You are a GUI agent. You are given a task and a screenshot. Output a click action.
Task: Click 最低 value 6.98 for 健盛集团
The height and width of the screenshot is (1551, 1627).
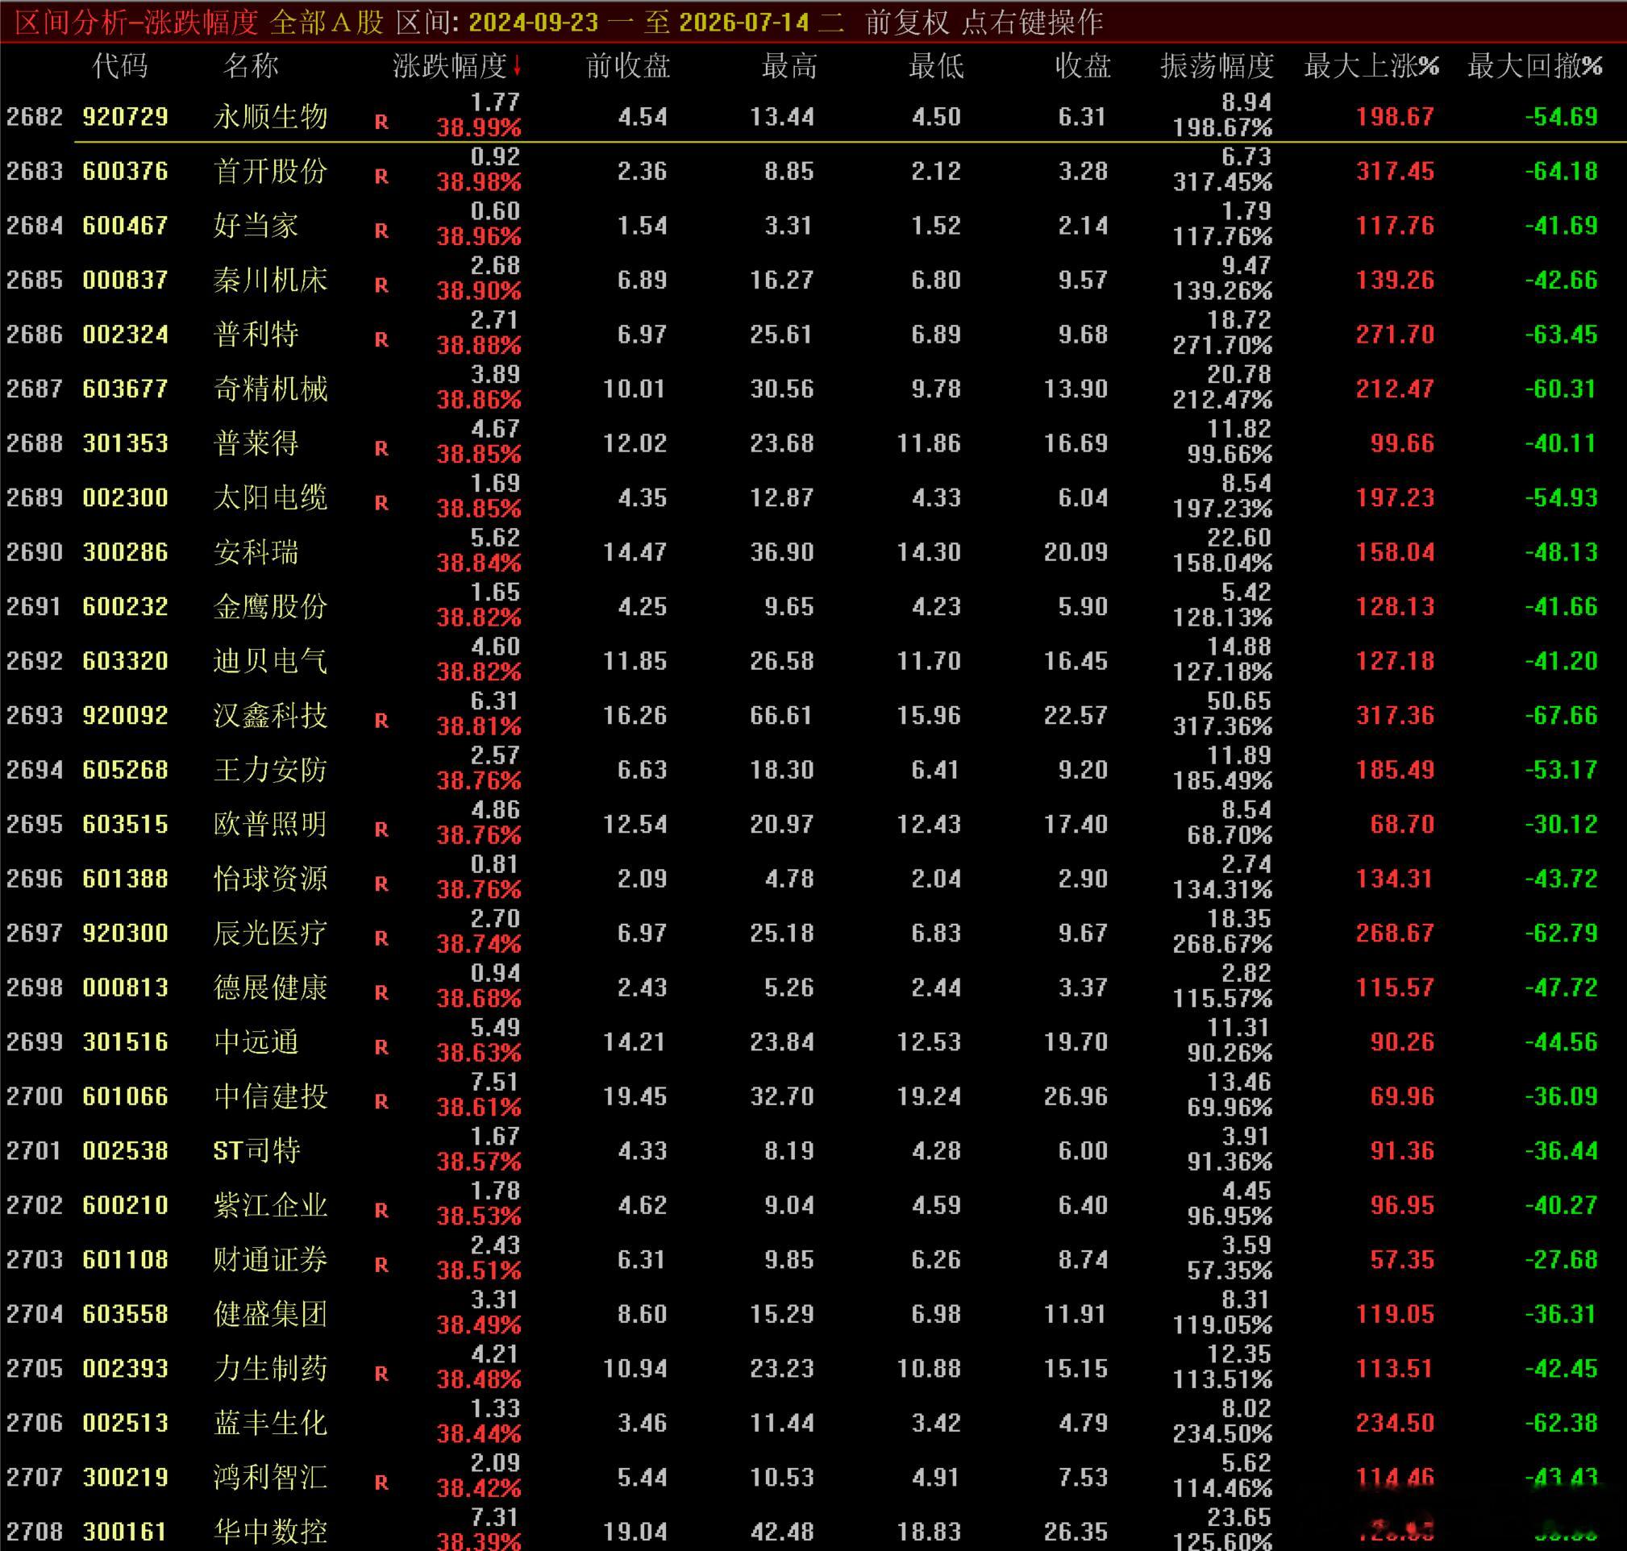pyautogui.click(x=936, y=1314)
